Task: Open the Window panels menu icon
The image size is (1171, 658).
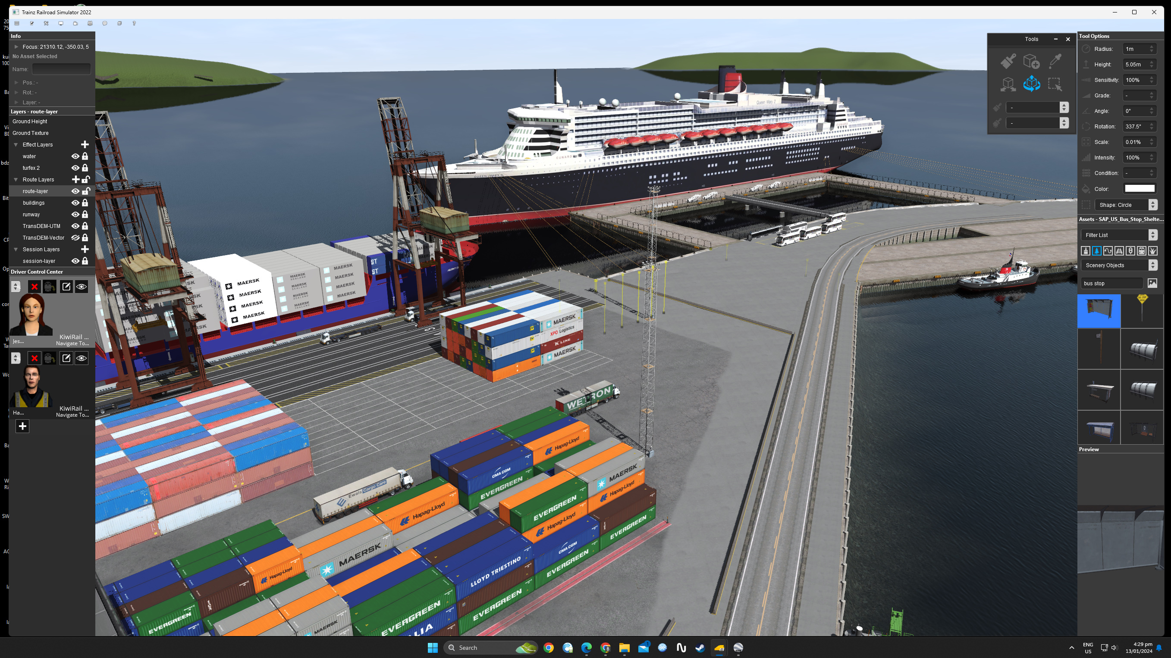Action: click(119, 23)
